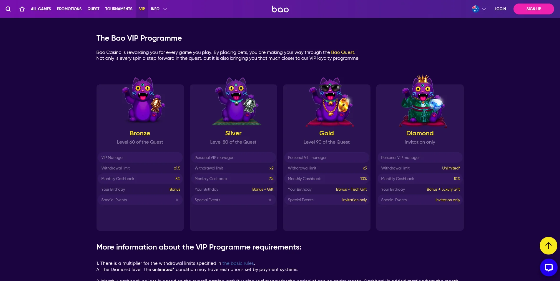
Task: Open the ALL GAMES menu item
Action: pyautogui.click(x=41, y=9)
